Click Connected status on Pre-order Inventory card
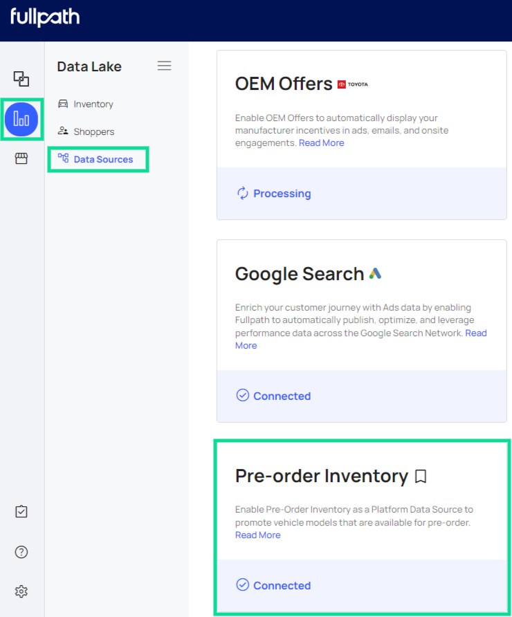Viewport: 512px width, 617px height. 282,586
